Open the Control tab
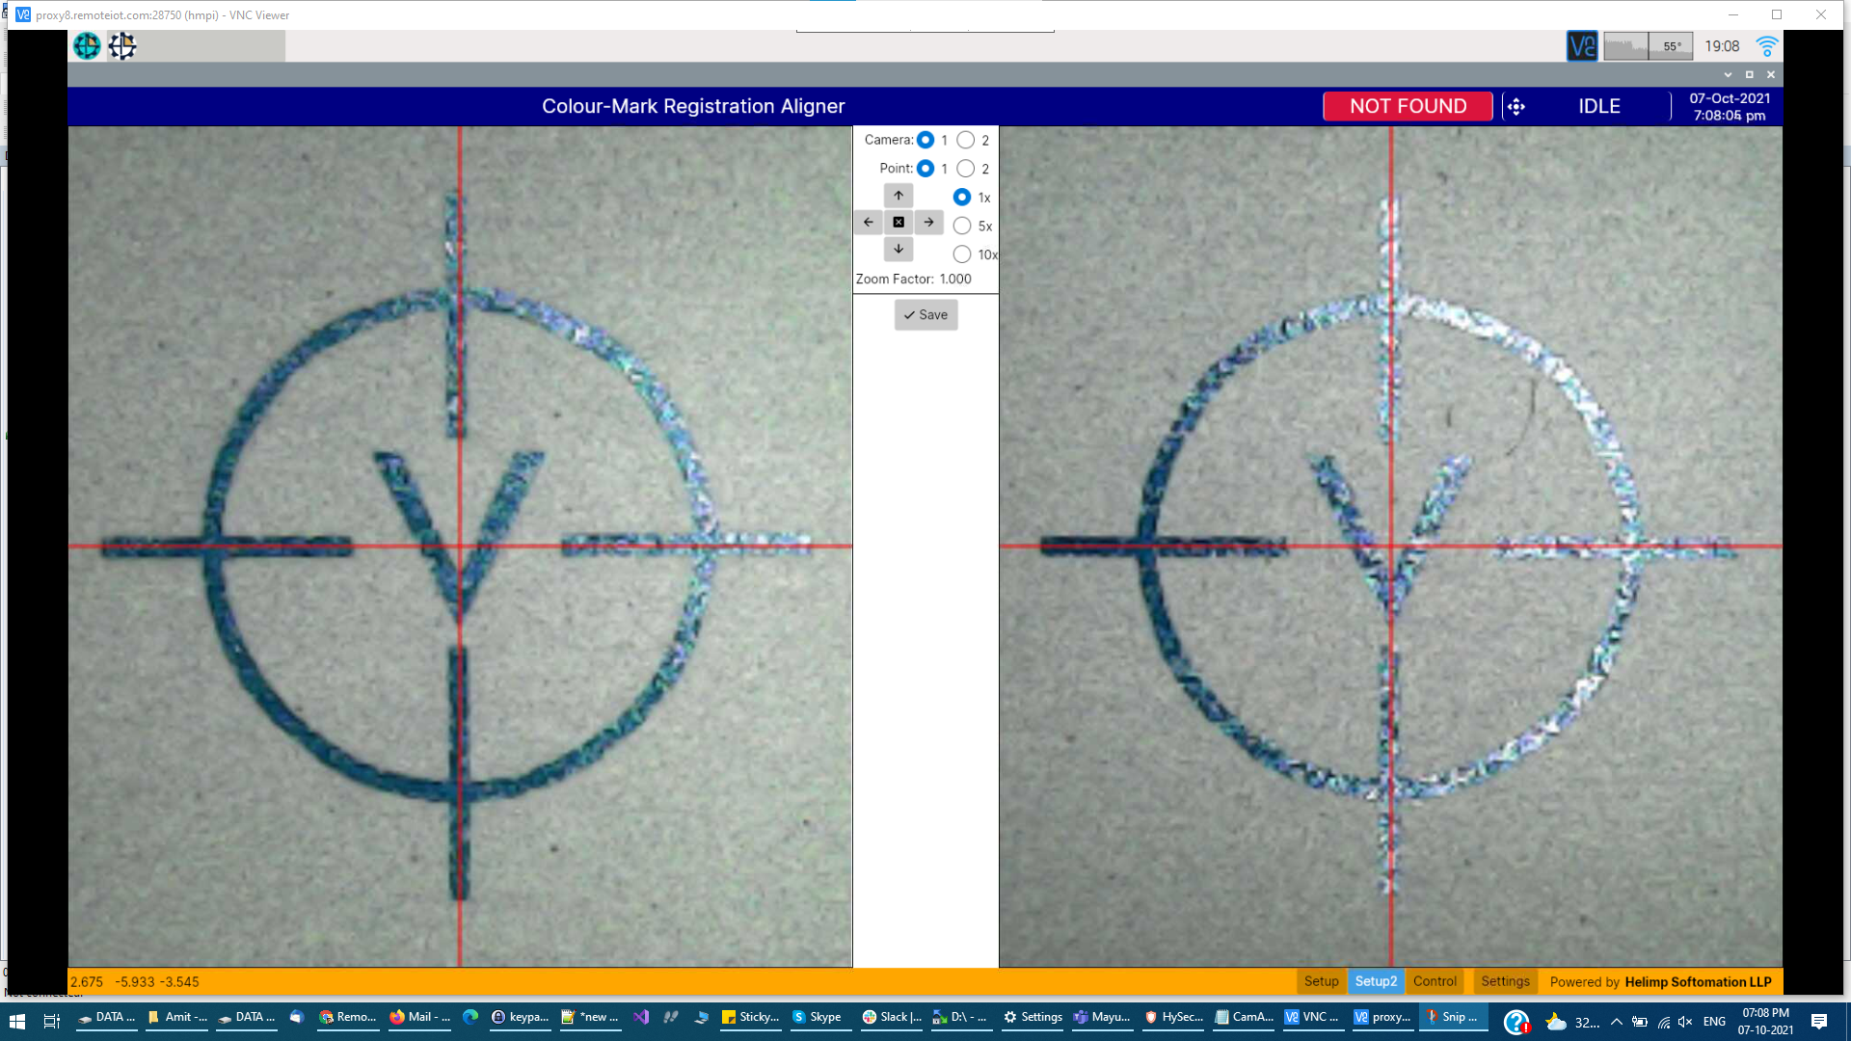The width and height of the screenshot is (1851, 1041). click(x=1435, y=981)
